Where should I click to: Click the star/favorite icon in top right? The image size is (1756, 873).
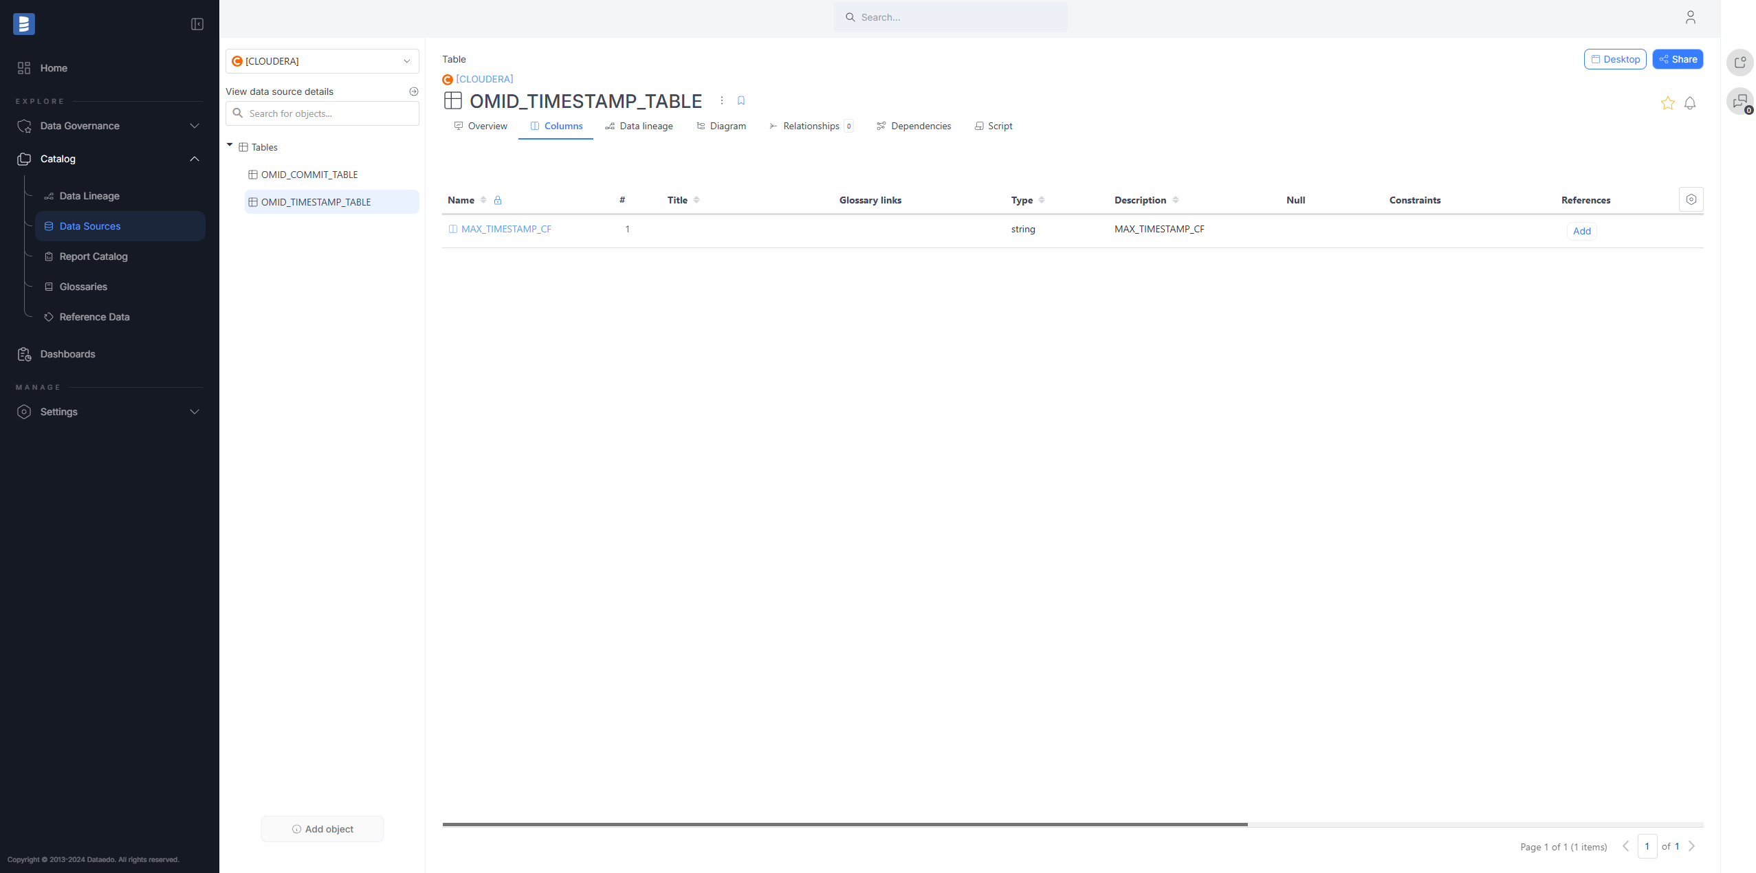(1667, 103)
